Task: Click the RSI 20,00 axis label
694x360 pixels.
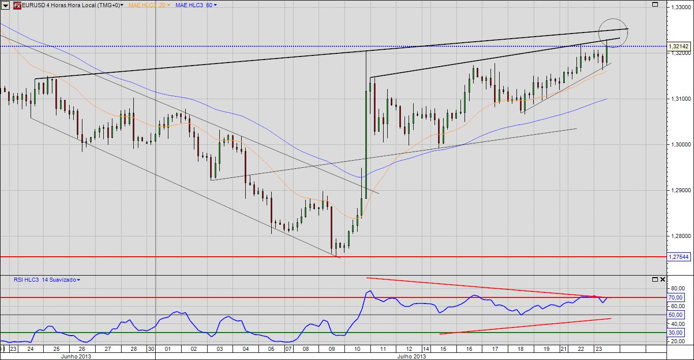Action: pos(678,341)
